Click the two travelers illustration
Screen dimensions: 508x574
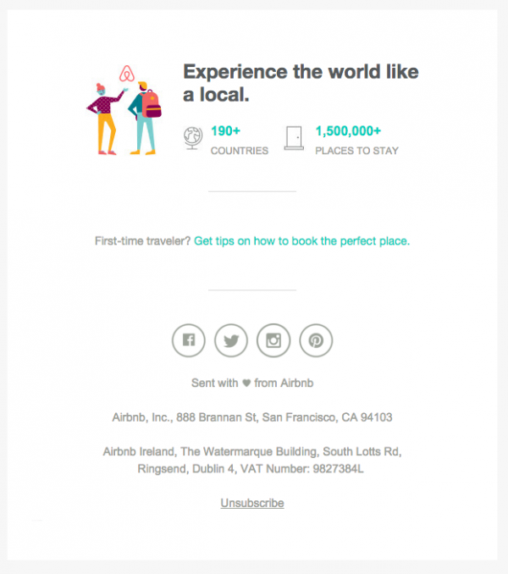(x=124, y=118)
